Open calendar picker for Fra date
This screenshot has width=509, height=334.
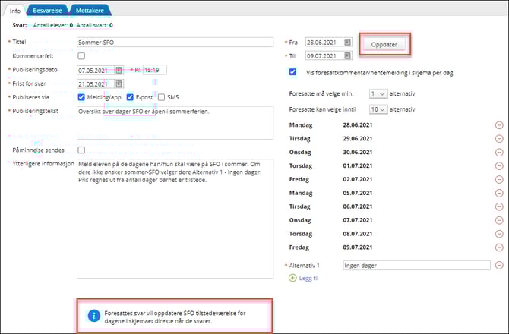pyautogui.click(x=348, y=43)
